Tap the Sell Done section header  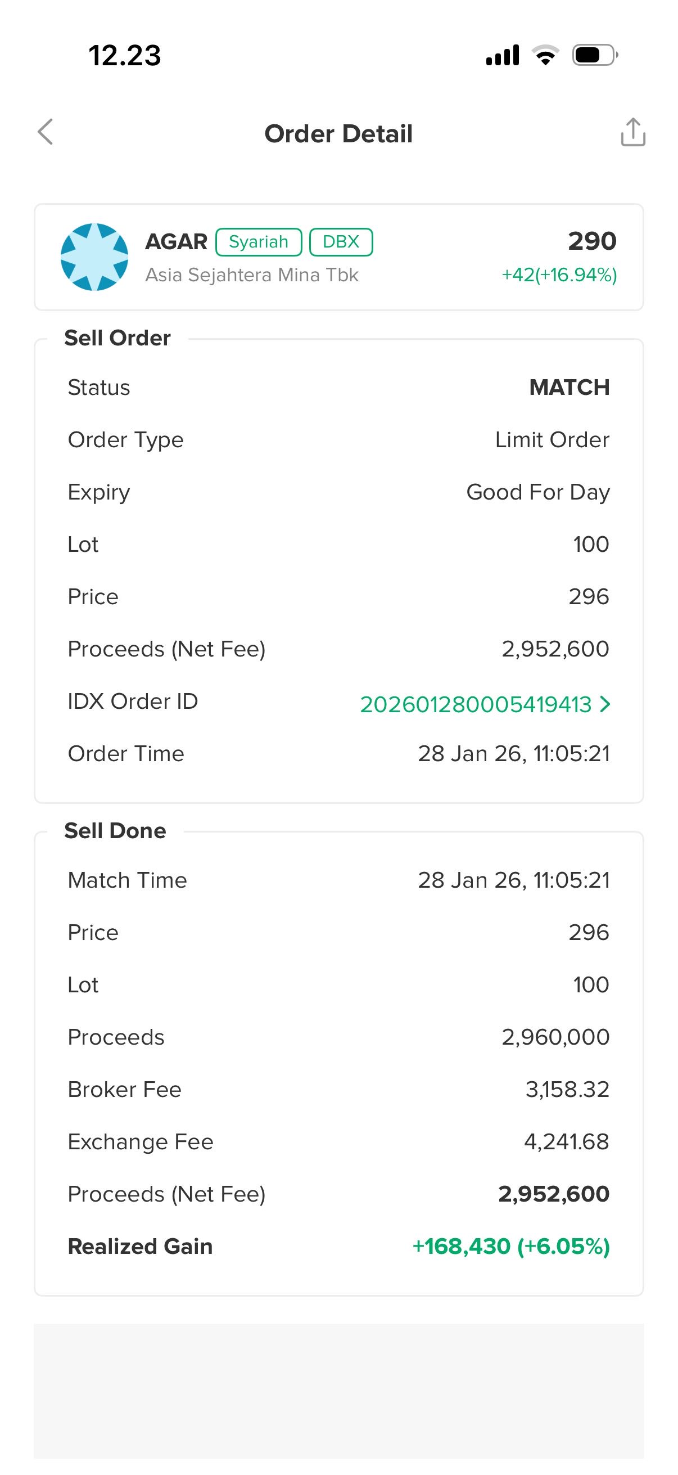[115, 831]
